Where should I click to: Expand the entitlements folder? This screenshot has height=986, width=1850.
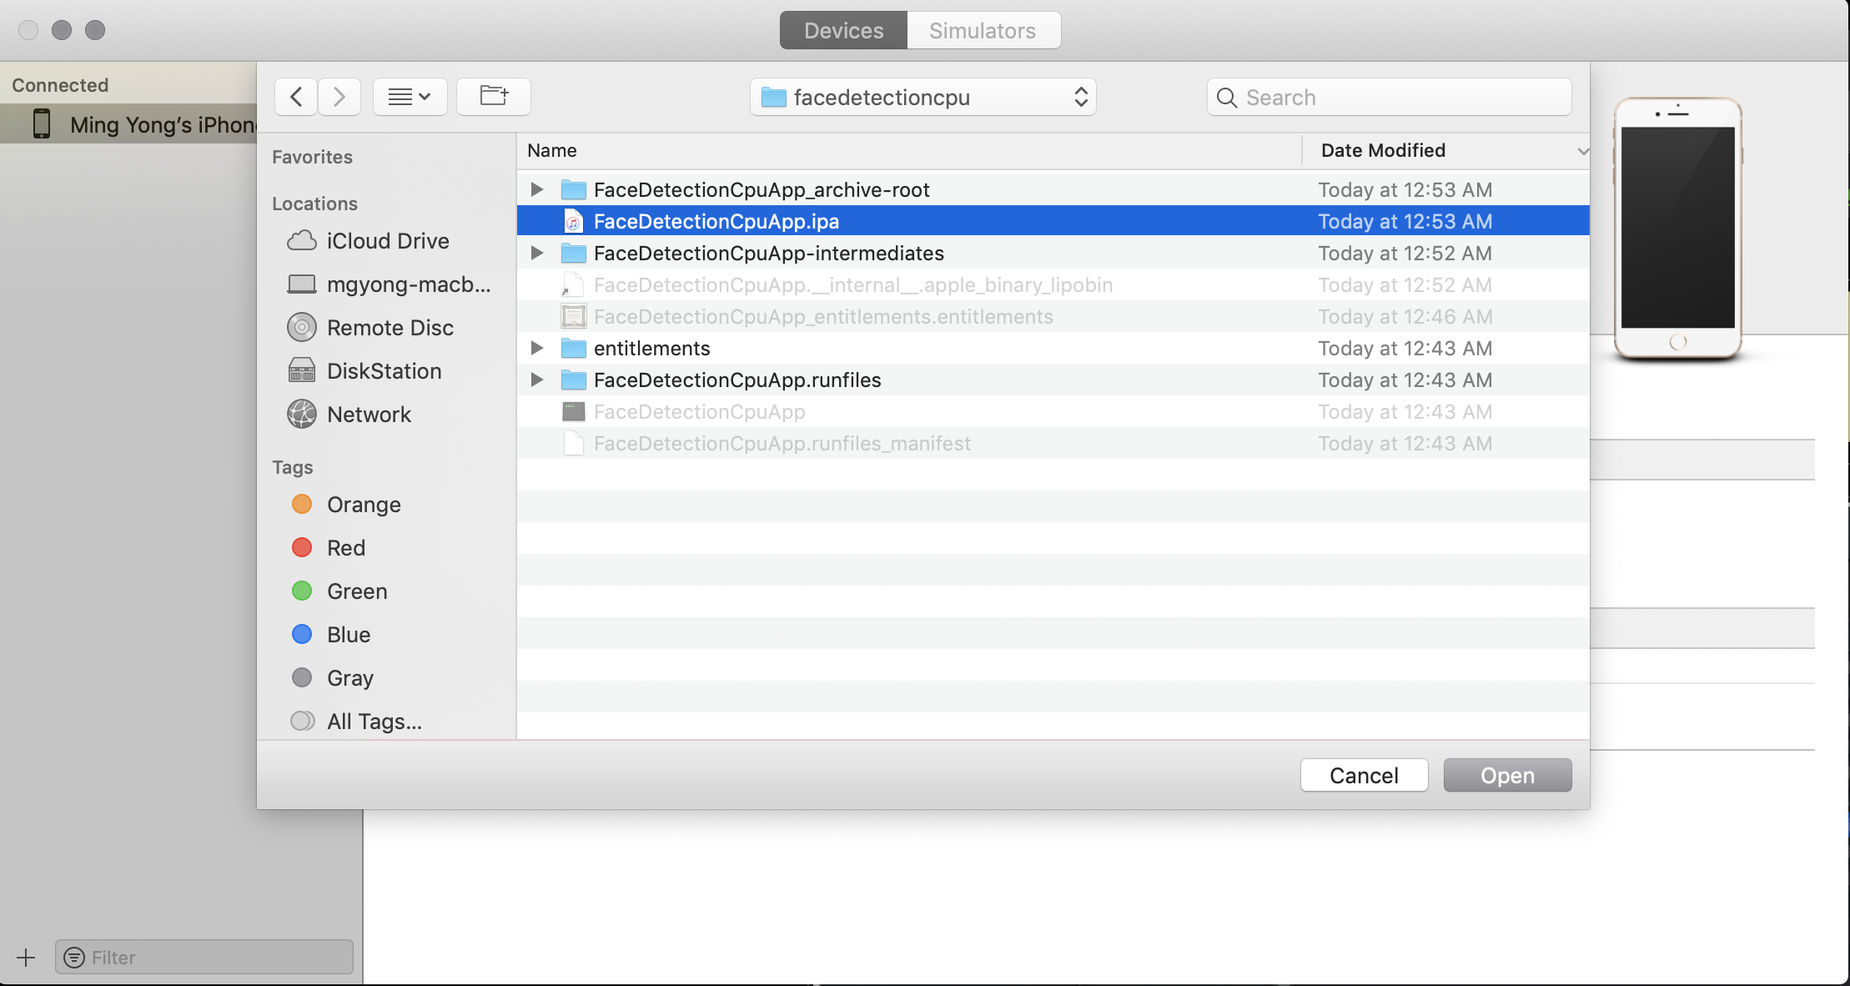coord(537,349)
